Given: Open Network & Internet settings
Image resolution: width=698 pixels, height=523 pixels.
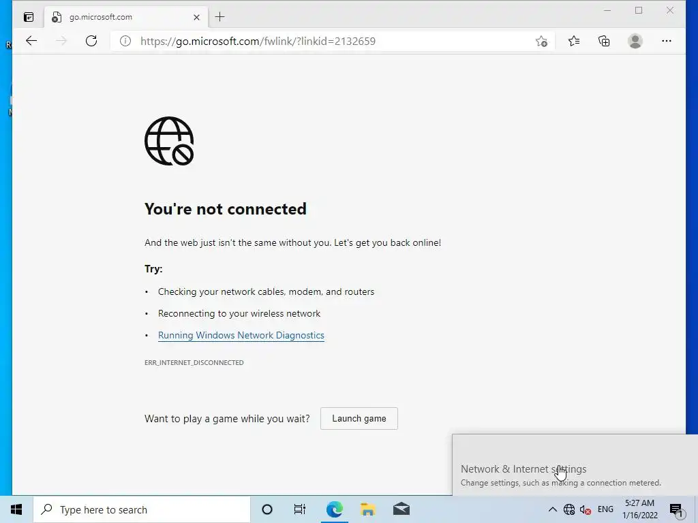Looking at the screenshot, I should (x=523, y=469).
